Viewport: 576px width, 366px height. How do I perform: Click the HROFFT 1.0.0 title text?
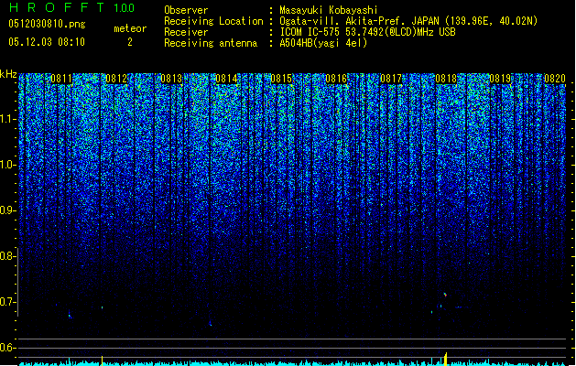[72, 7]
